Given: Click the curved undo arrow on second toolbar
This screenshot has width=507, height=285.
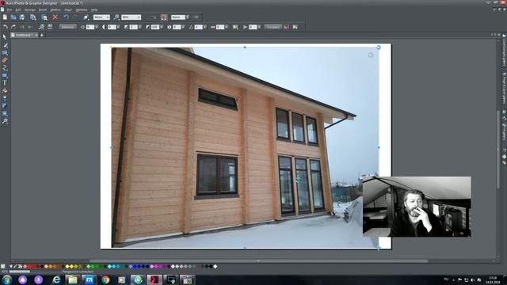Looking at the screenshot, I should tap(6, 27).
